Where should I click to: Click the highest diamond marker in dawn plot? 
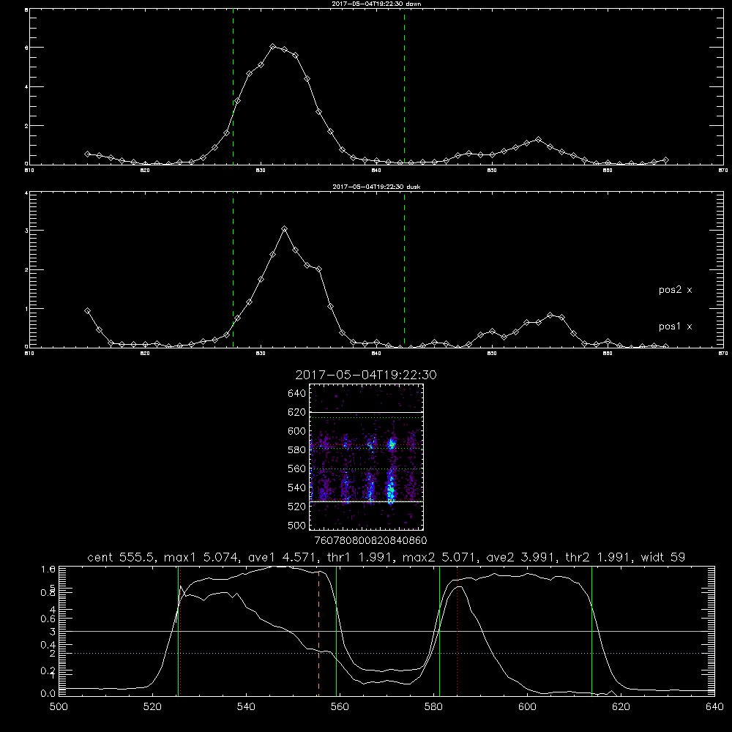[x=272, y=47]
